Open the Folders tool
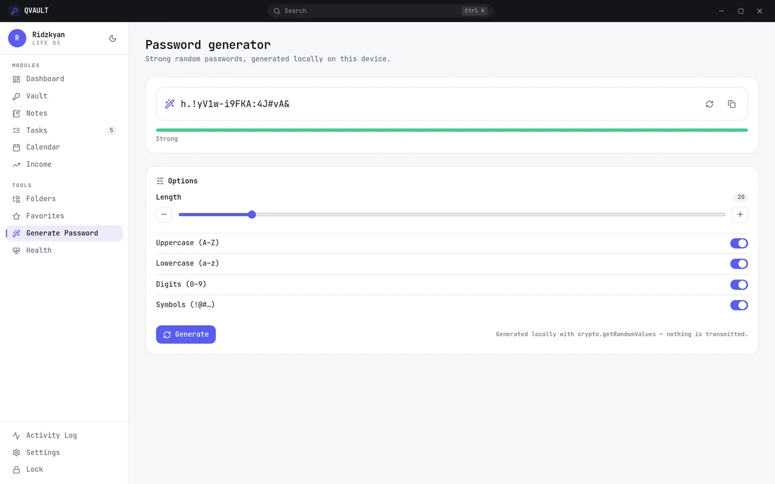This screenshot has width=775, height=484. tap(41, 199)
